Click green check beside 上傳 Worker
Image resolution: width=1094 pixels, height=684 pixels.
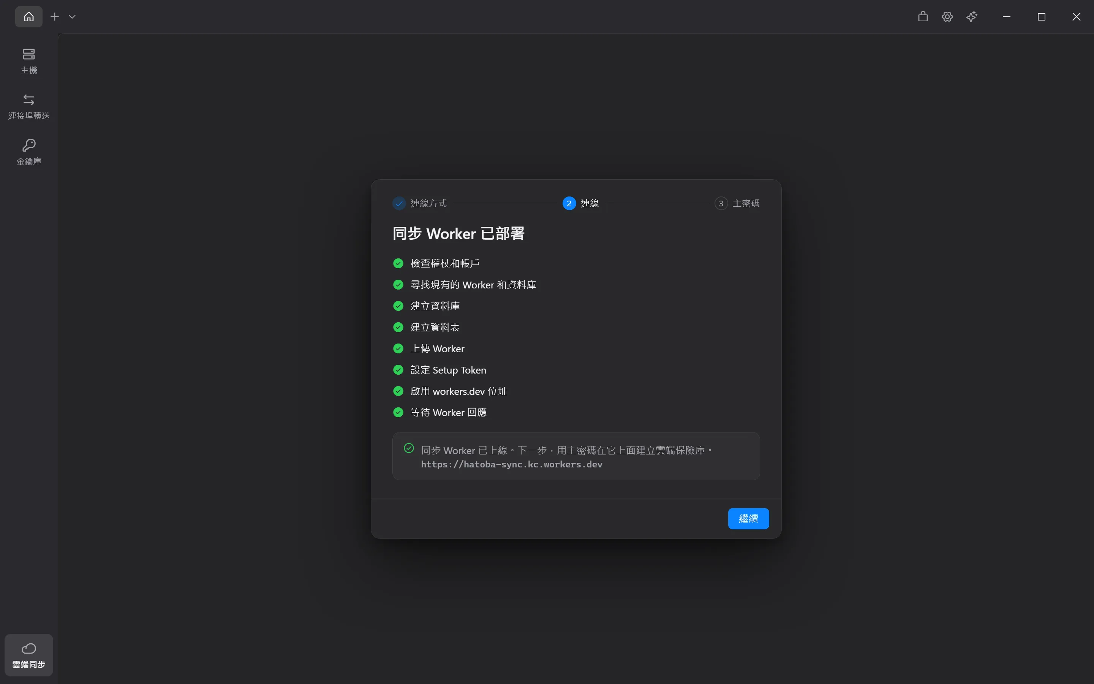tap(398, 348)
